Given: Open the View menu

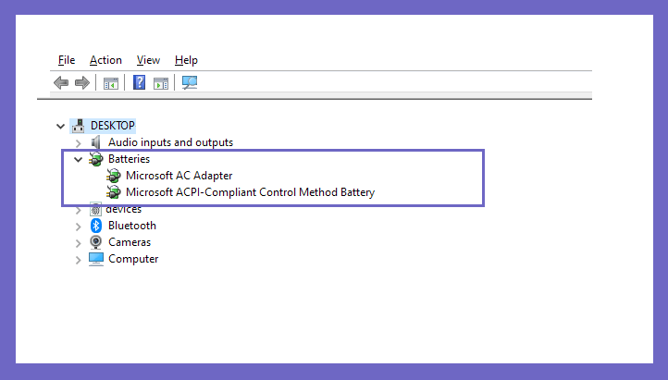Looking at the screenshot, I should 148,60.
